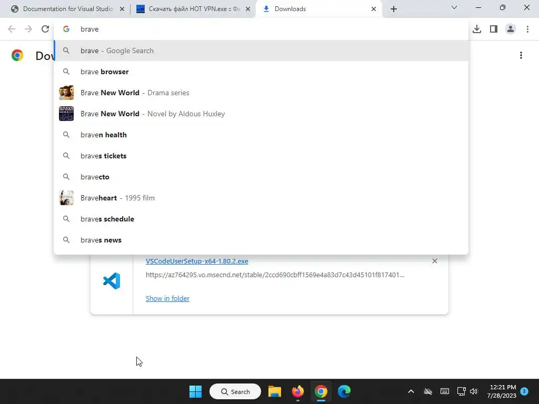Image resolution: width=539 pixels, height=404 pixels.
Task: Go forward with the forward arrow
Action: [x=28, y=29]
